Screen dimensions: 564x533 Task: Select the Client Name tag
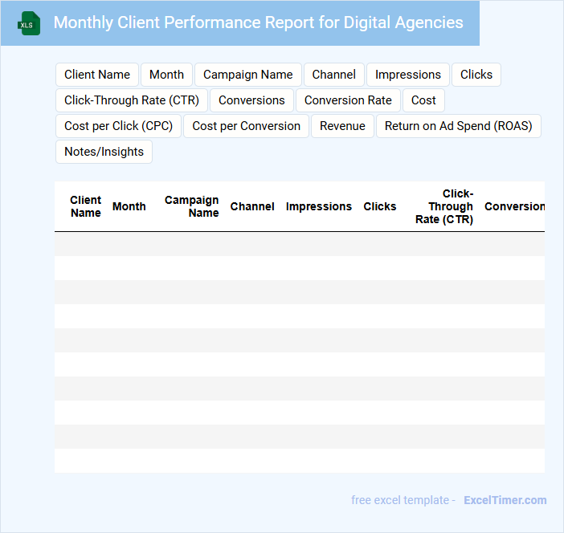(x=97, y=75)
